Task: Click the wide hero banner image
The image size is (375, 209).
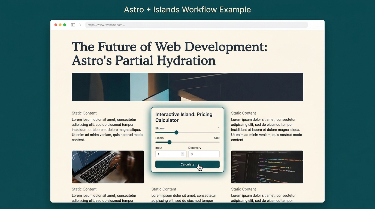Action: point(187,87)
